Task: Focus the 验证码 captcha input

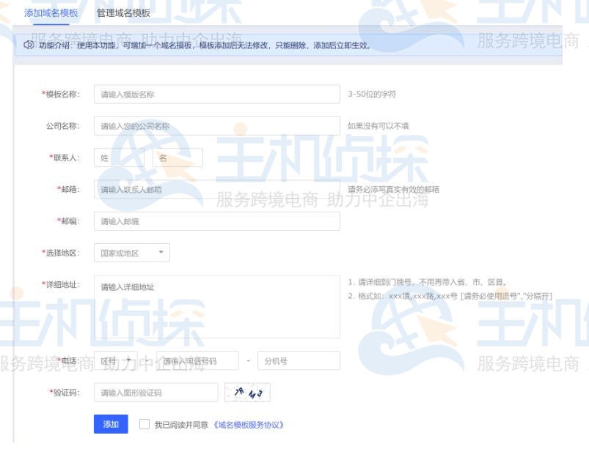Action: 156,393
